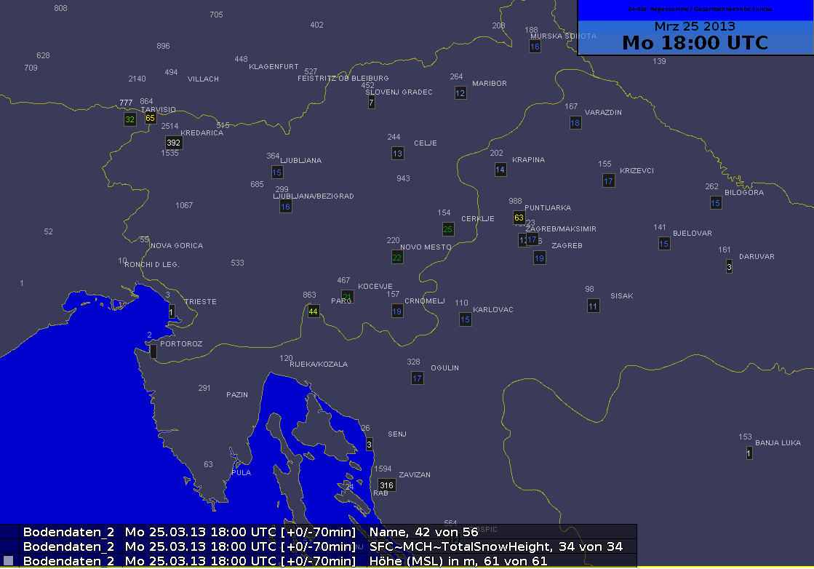Click the NOVA GORICA station label
This screenshot has height=569, width=814.
tap(177, 245)
